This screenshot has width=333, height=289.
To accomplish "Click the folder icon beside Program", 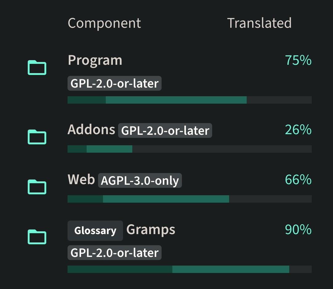I will [37, 68].
